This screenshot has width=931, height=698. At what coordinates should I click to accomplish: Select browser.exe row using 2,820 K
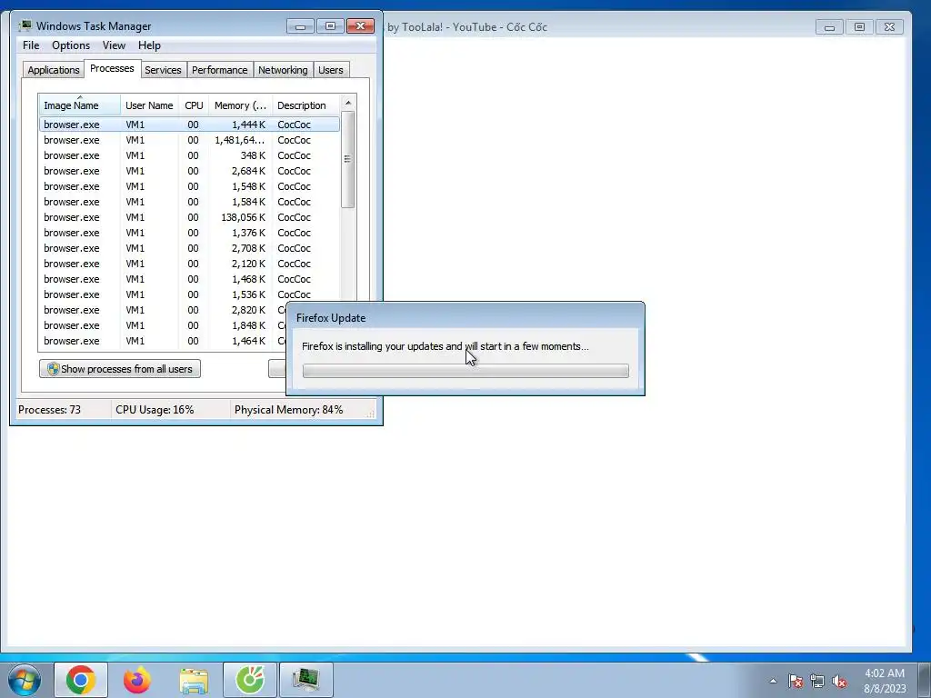point(163,310)
